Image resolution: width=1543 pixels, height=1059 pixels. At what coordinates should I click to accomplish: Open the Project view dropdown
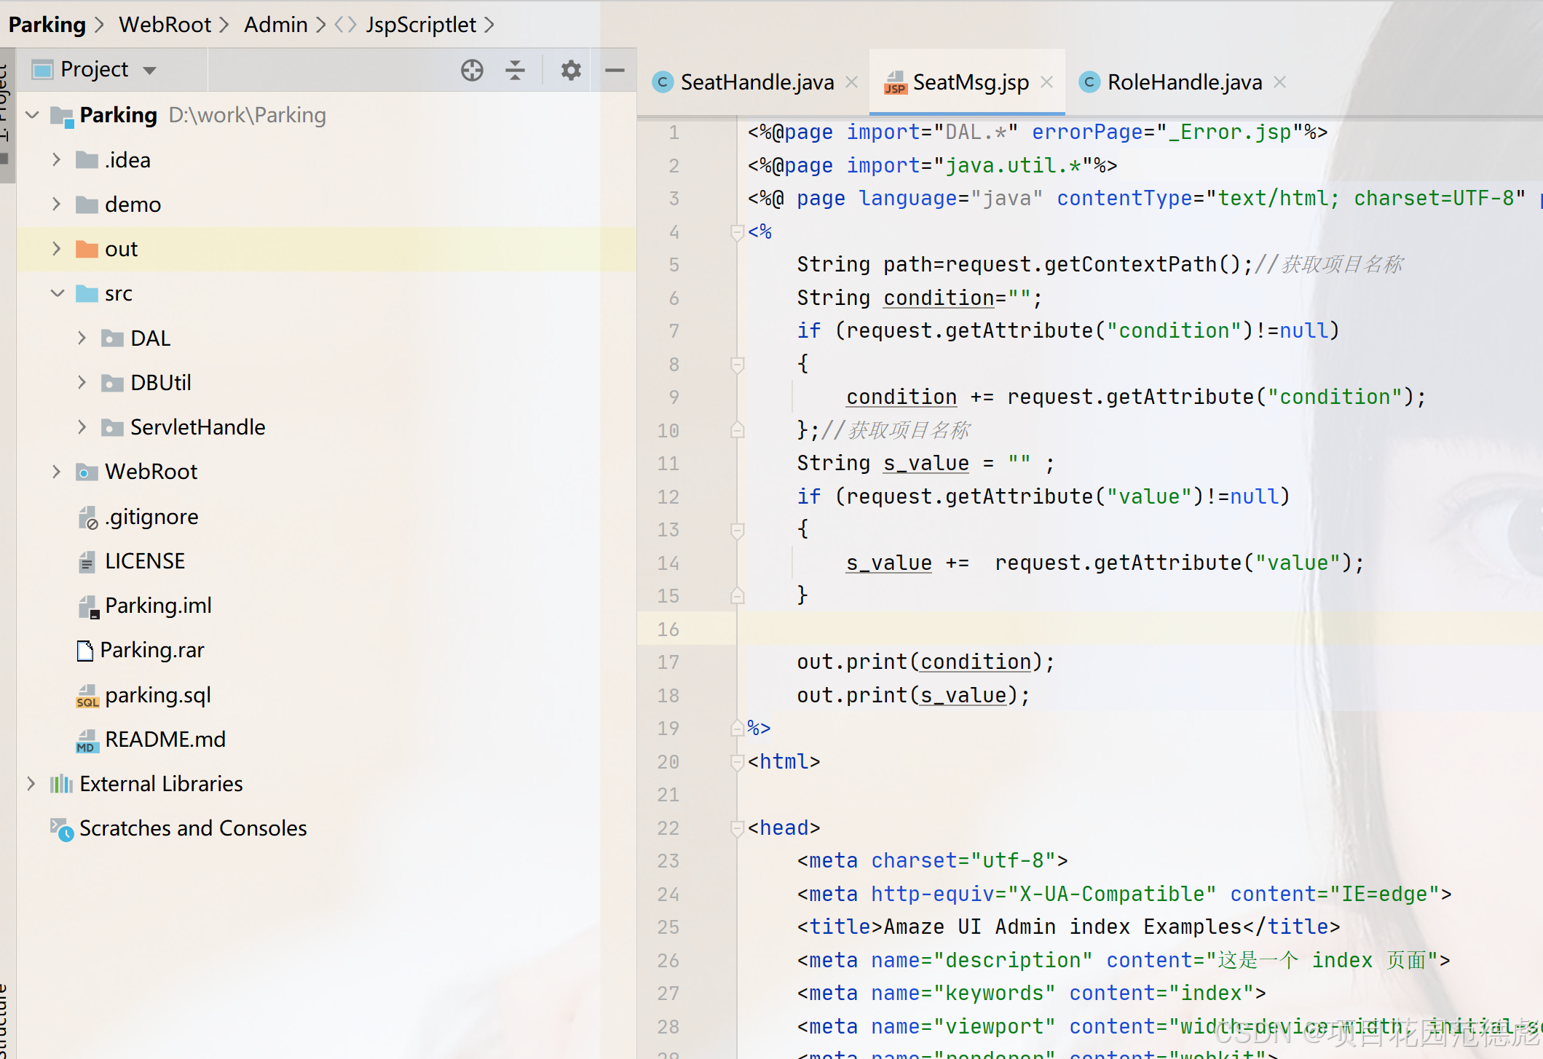150,71
